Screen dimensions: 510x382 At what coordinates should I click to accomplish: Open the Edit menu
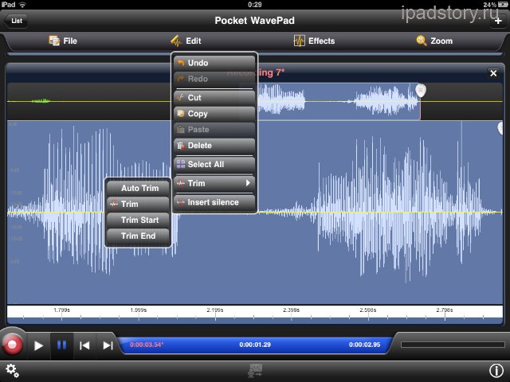click(186, 41)
